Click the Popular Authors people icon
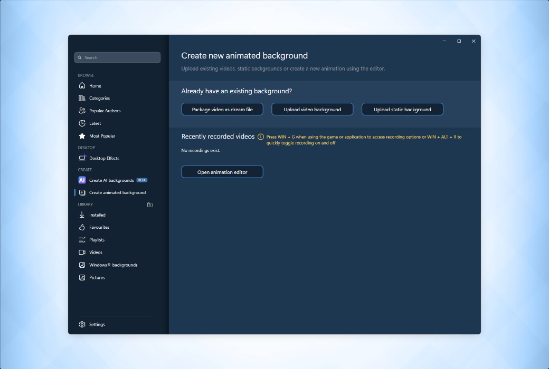Screen dimensions: 549x369 click(82, 111)
